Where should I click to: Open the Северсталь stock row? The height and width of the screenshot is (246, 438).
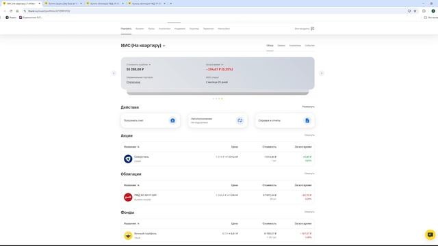point(218,159)
